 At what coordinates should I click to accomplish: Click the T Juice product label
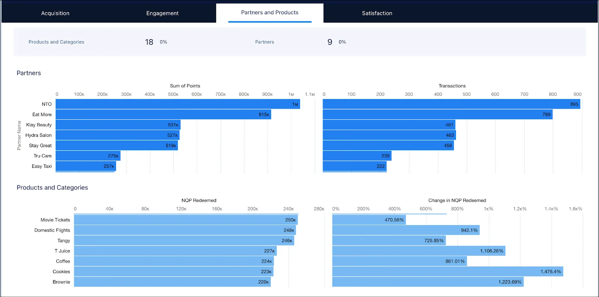click(x=62, y=251)
